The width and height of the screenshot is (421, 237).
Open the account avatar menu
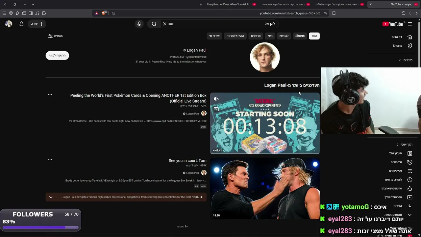click(9, 24)
